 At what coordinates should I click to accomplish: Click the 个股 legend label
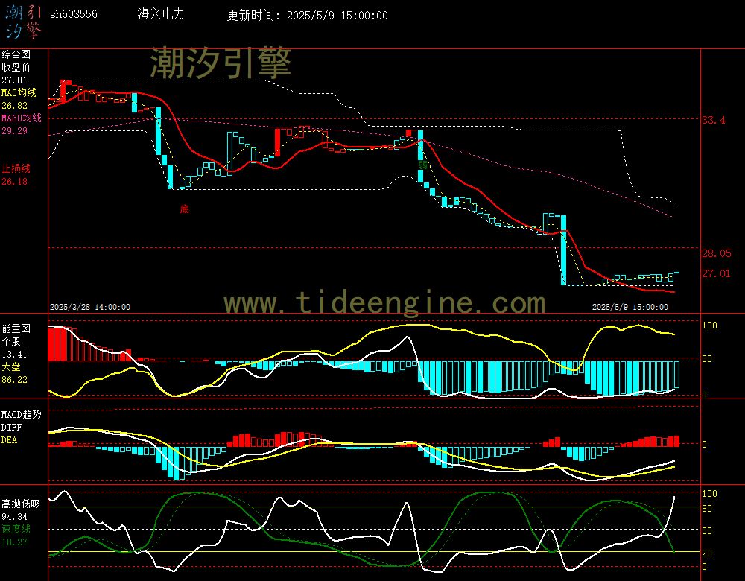[11, 342]
